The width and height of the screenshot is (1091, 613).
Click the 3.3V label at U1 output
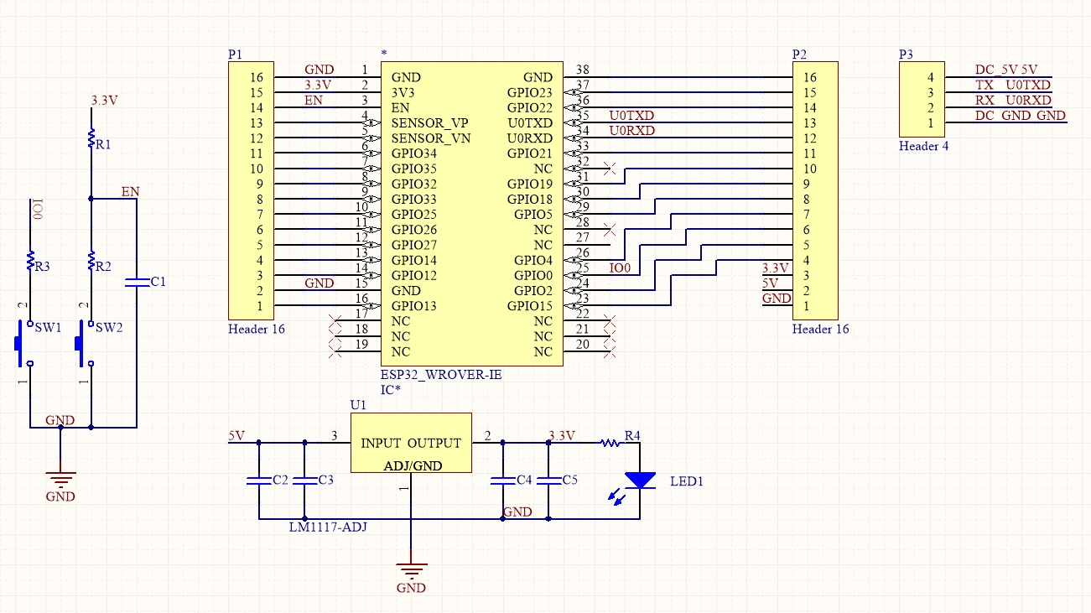562,435
